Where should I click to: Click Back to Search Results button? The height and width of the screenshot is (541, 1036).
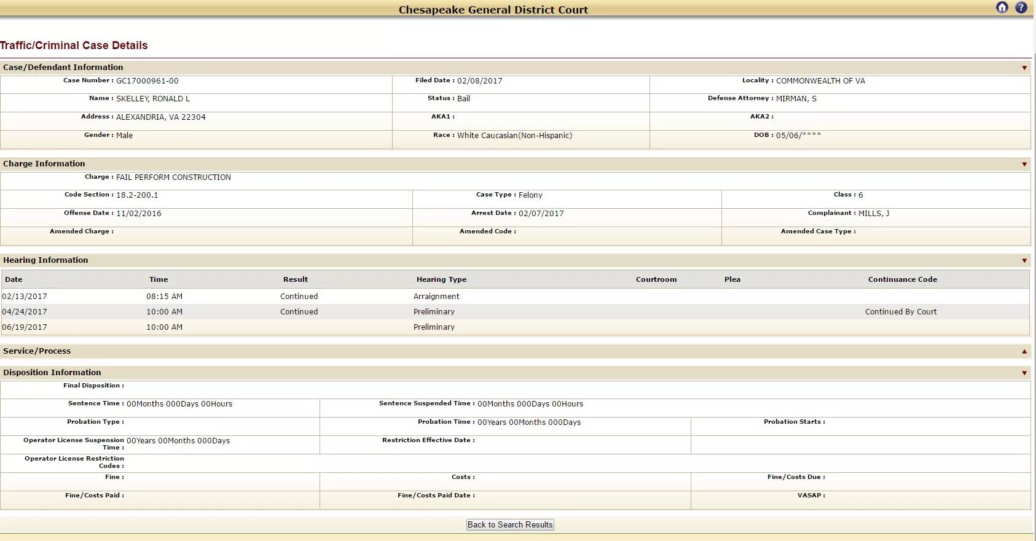(510, 524)
